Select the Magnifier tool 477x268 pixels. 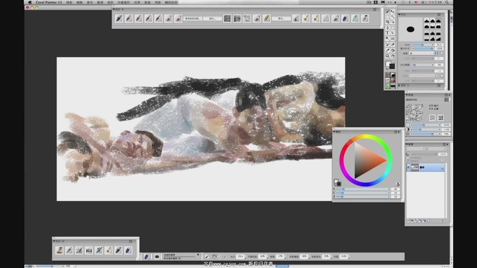[388, 56]
